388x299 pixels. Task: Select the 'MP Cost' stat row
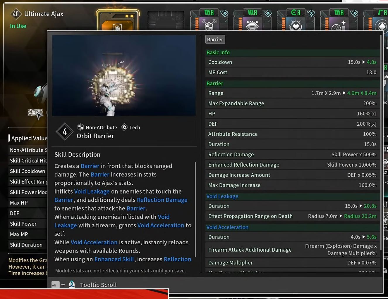tap(292, 72)
